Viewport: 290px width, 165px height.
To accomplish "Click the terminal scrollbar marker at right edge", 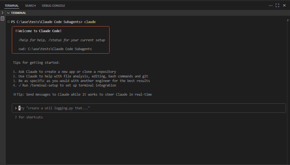I will pyautogui.click(x=288, y=20).
